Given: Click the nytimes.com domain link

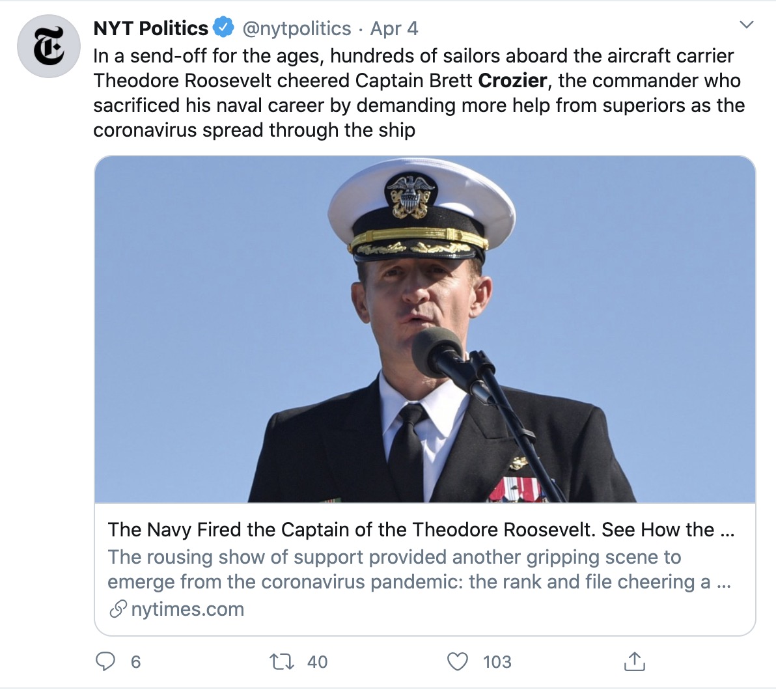Looking at the screenshot, I should pos(187,609).
